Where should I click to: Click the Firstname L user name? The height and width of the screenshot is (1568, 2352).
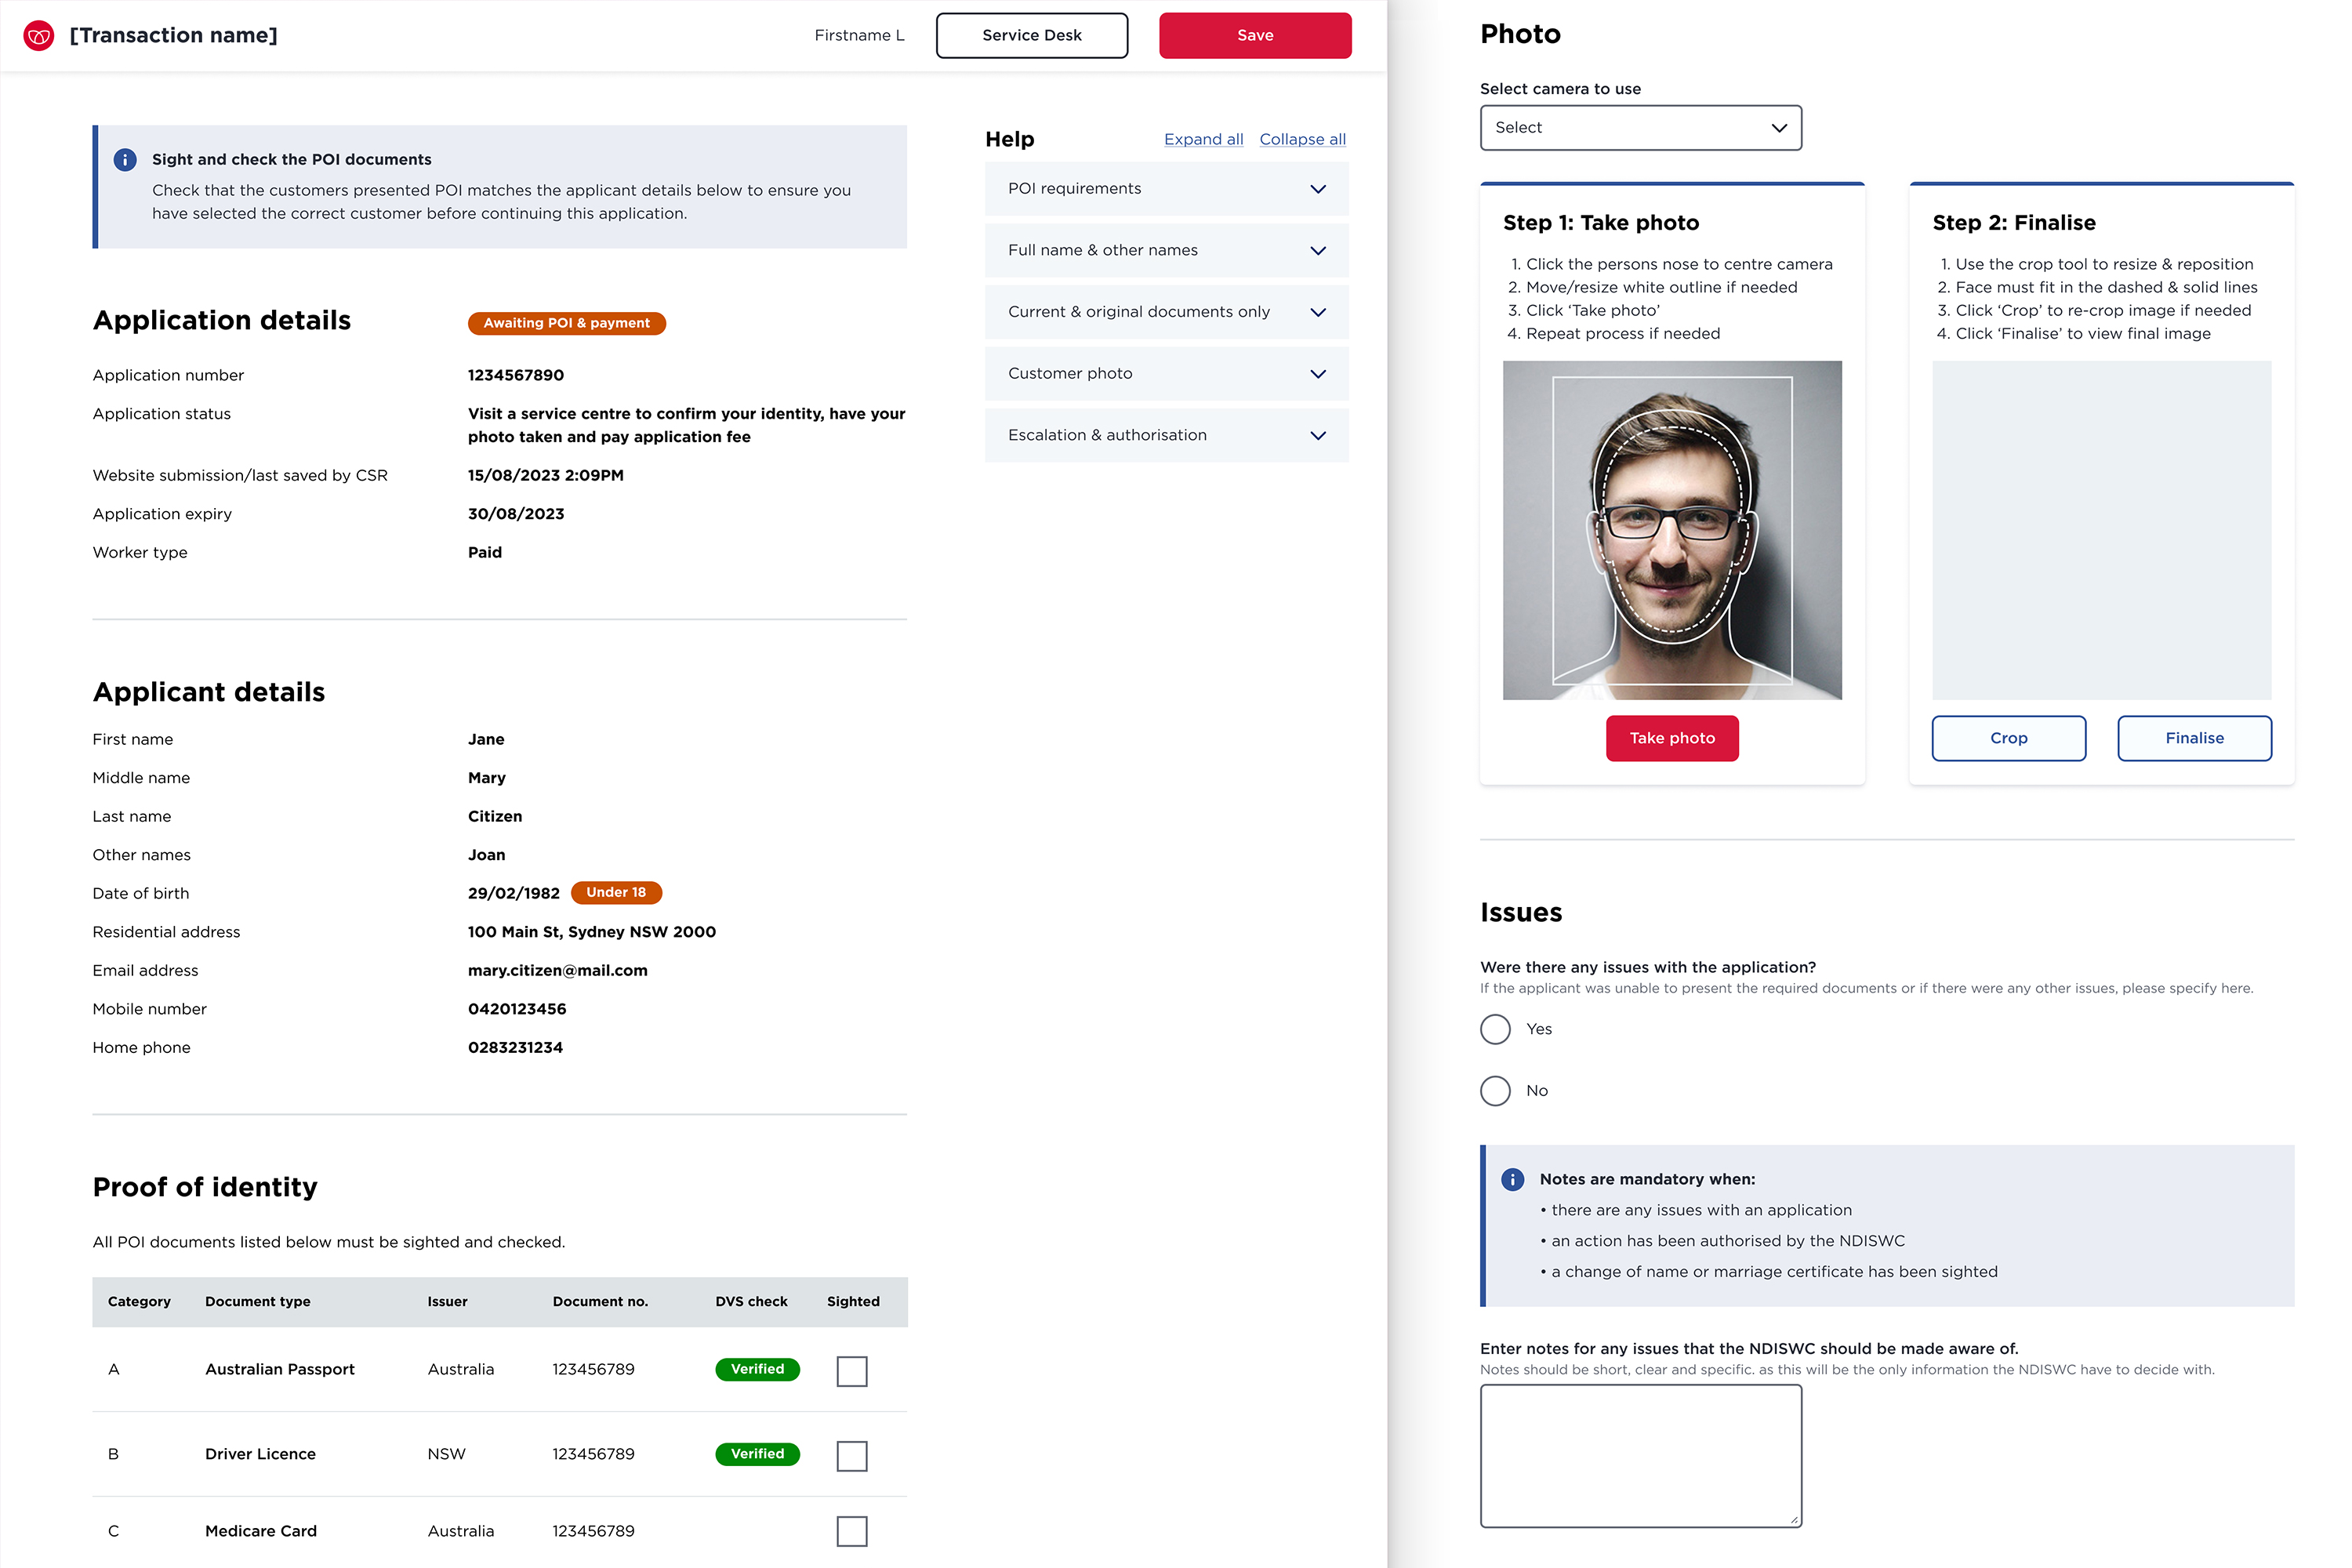[859, 36]
